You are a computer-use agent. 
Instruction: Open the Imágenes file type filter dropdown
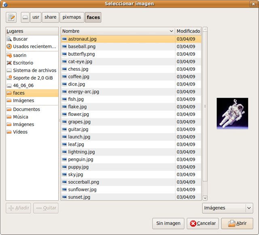[227, 208]
